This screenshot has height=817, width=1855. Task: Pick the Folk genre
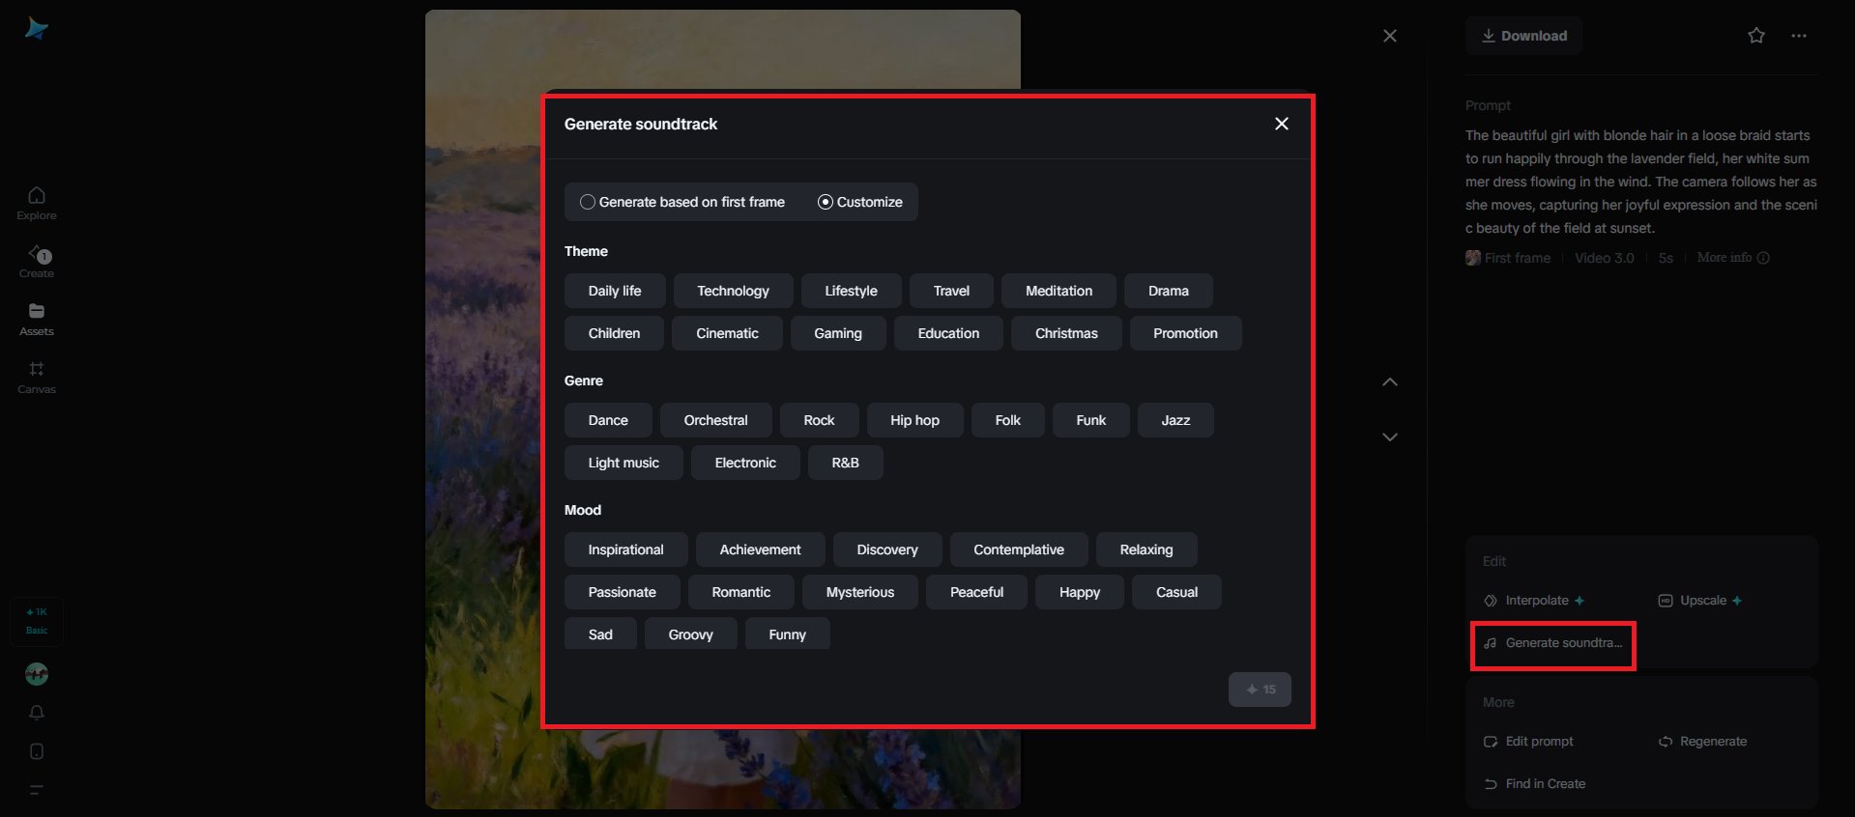(x=1008, y=420)
